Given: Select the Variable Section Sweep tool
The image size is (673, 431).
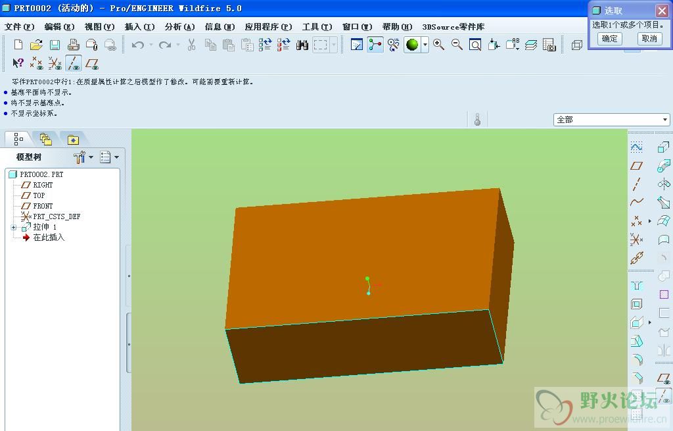Looking at the screenshot, I should tap(664, 203).
